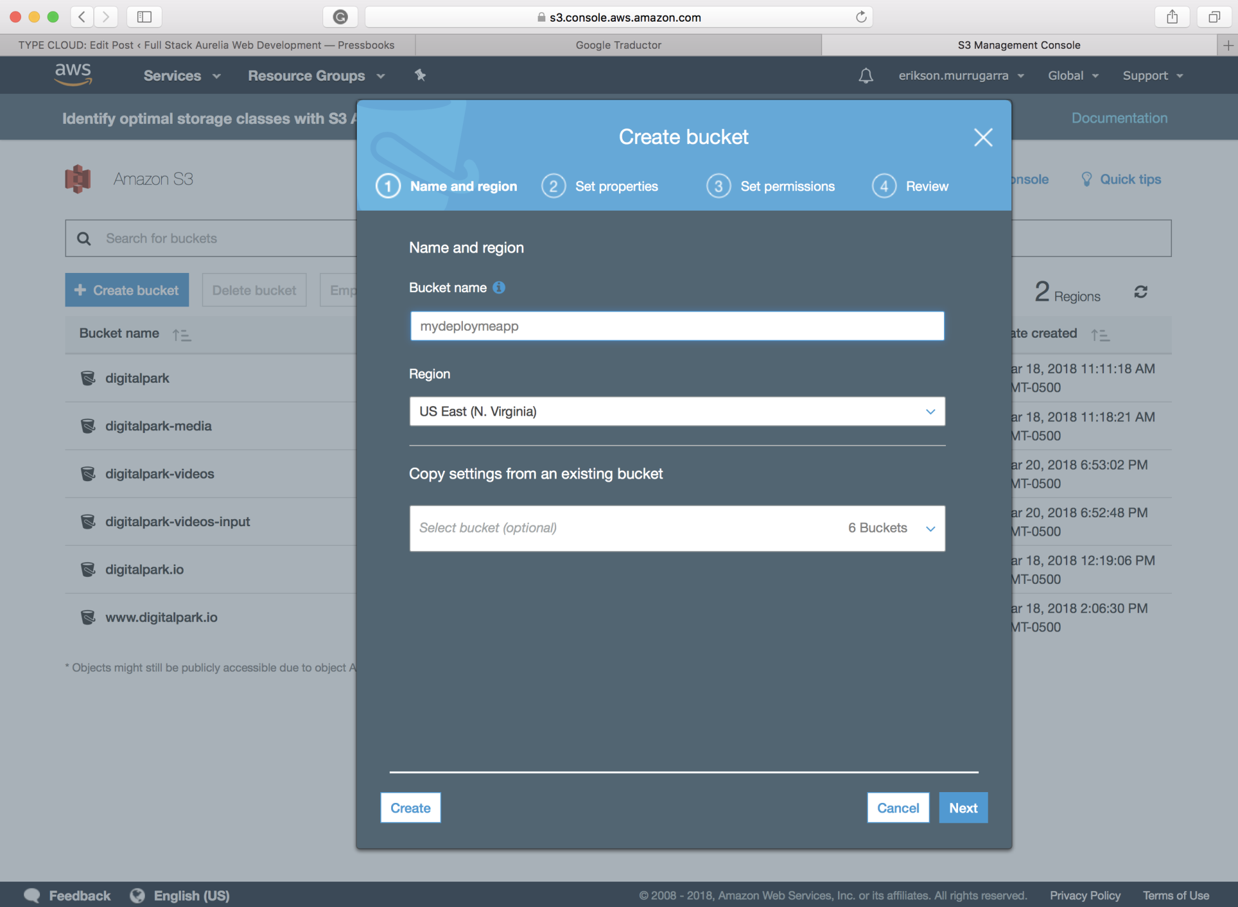
Task: Go to Name and region step
Action: click(447, 187)
